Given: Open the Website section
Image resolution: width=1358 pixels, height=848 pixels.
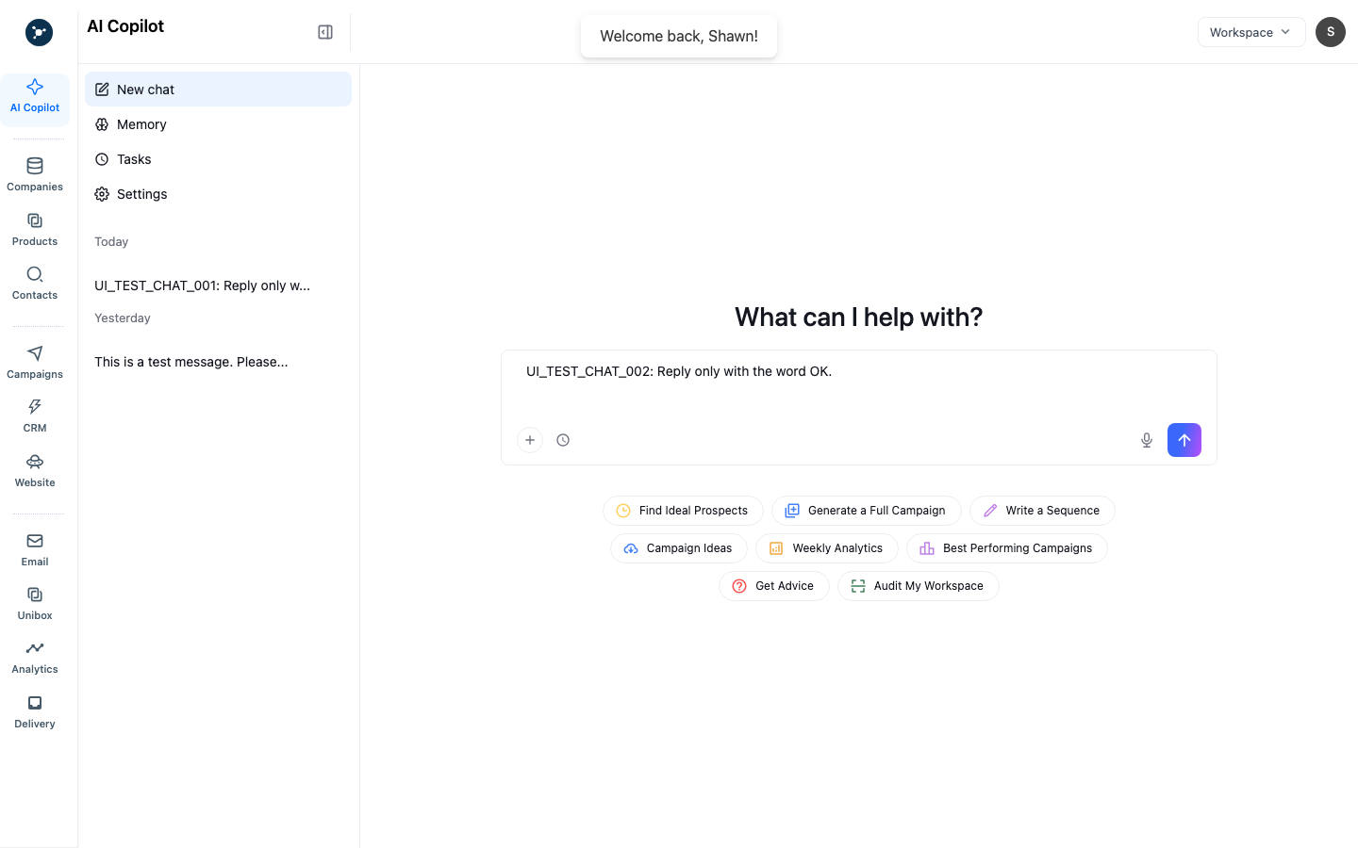Looking at the screenshot, I should point(35,470).
